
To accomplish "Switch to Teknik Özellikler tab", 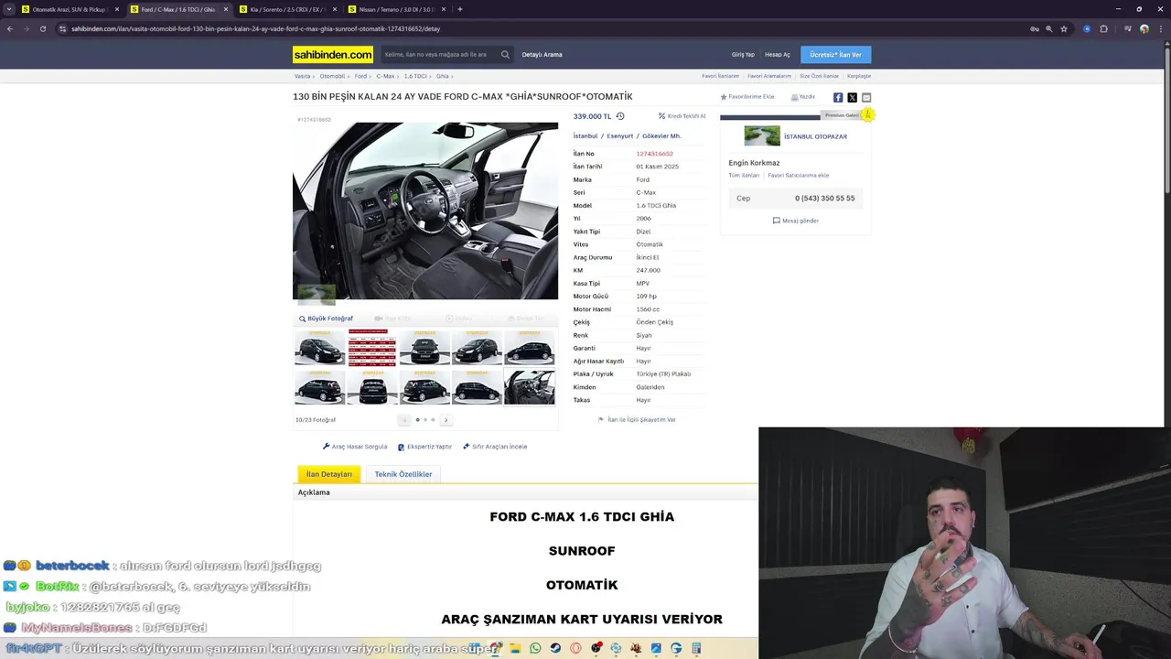I will click(403, 474).
